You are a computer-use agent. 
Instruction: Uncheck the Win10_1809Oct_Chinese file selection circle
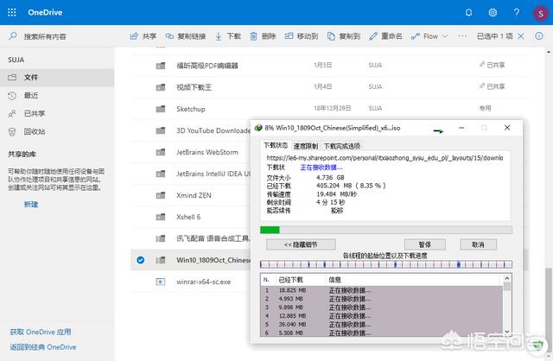(140, 260)
